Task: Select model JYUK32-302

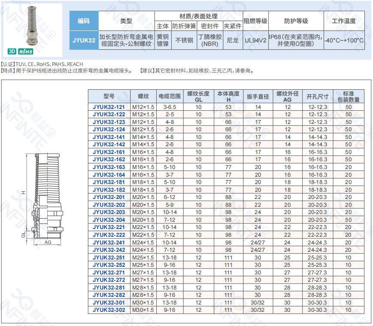Action: (x=109, y=310)
